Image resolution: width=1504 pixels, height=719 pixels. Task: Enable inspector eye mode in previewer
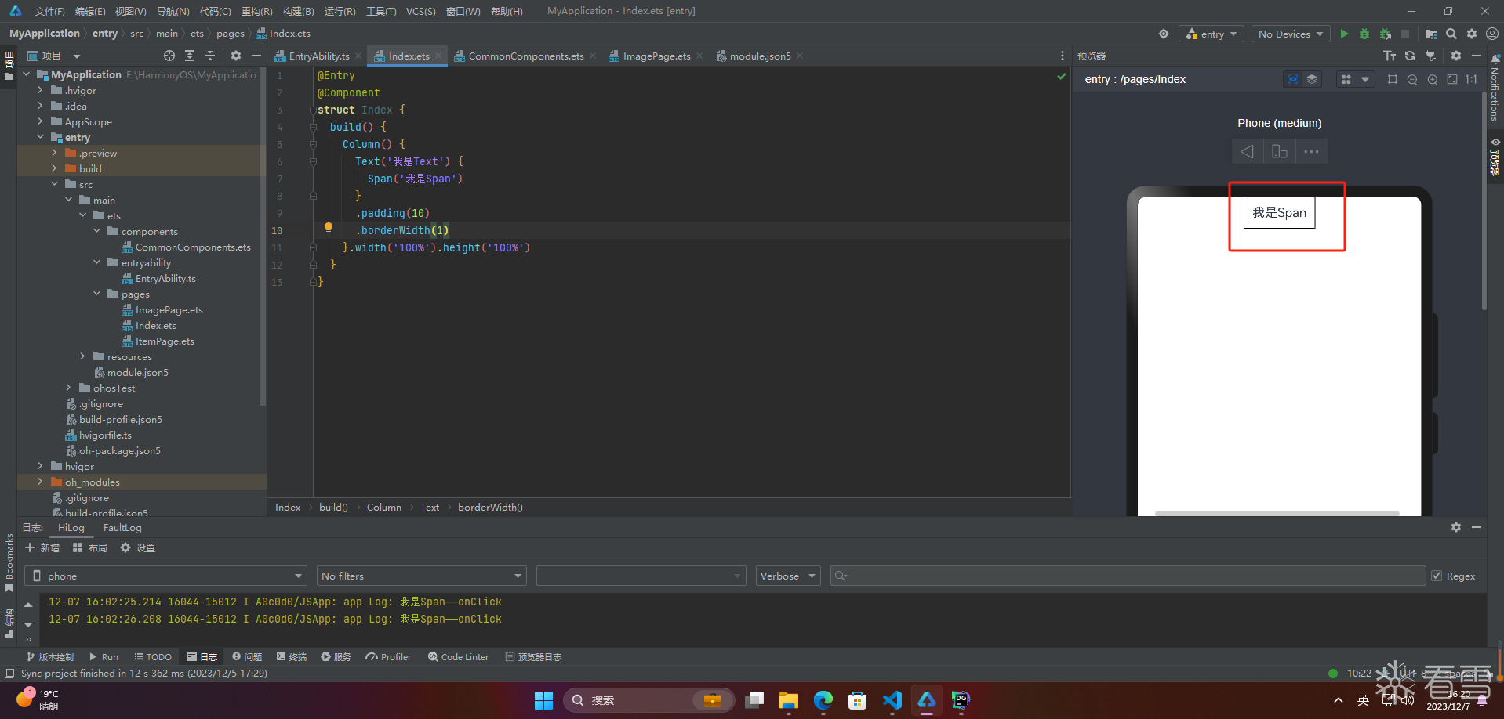pos(1293,79)
